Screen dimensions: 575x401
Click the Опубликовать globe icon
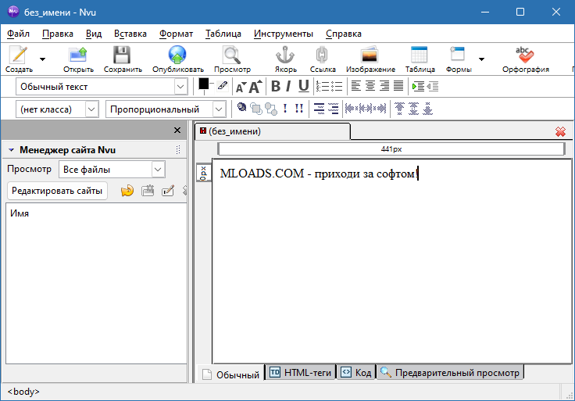tap(177, 55)
